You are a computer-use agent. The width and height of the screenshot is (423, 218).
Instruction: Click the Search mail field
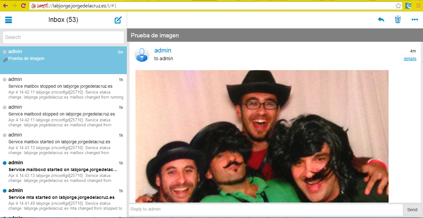pyautogui.click(x=63, y=37)
